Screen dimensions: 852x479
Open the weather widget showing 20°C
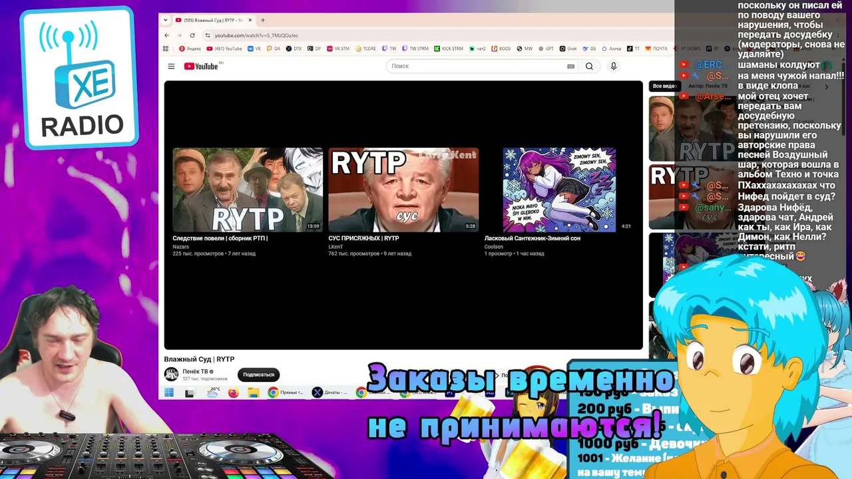pyautogui.click(x=213, y=393)
